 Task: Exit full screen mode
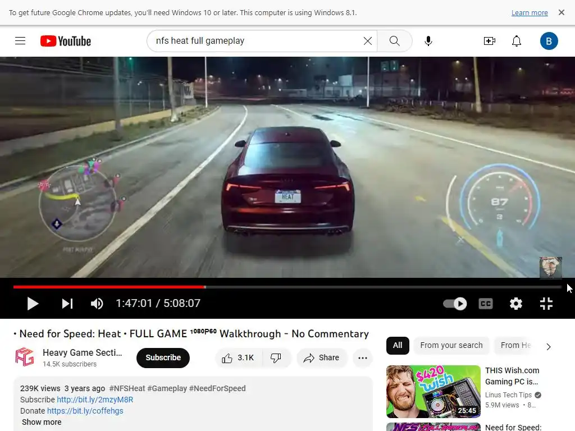click(546, 304)
